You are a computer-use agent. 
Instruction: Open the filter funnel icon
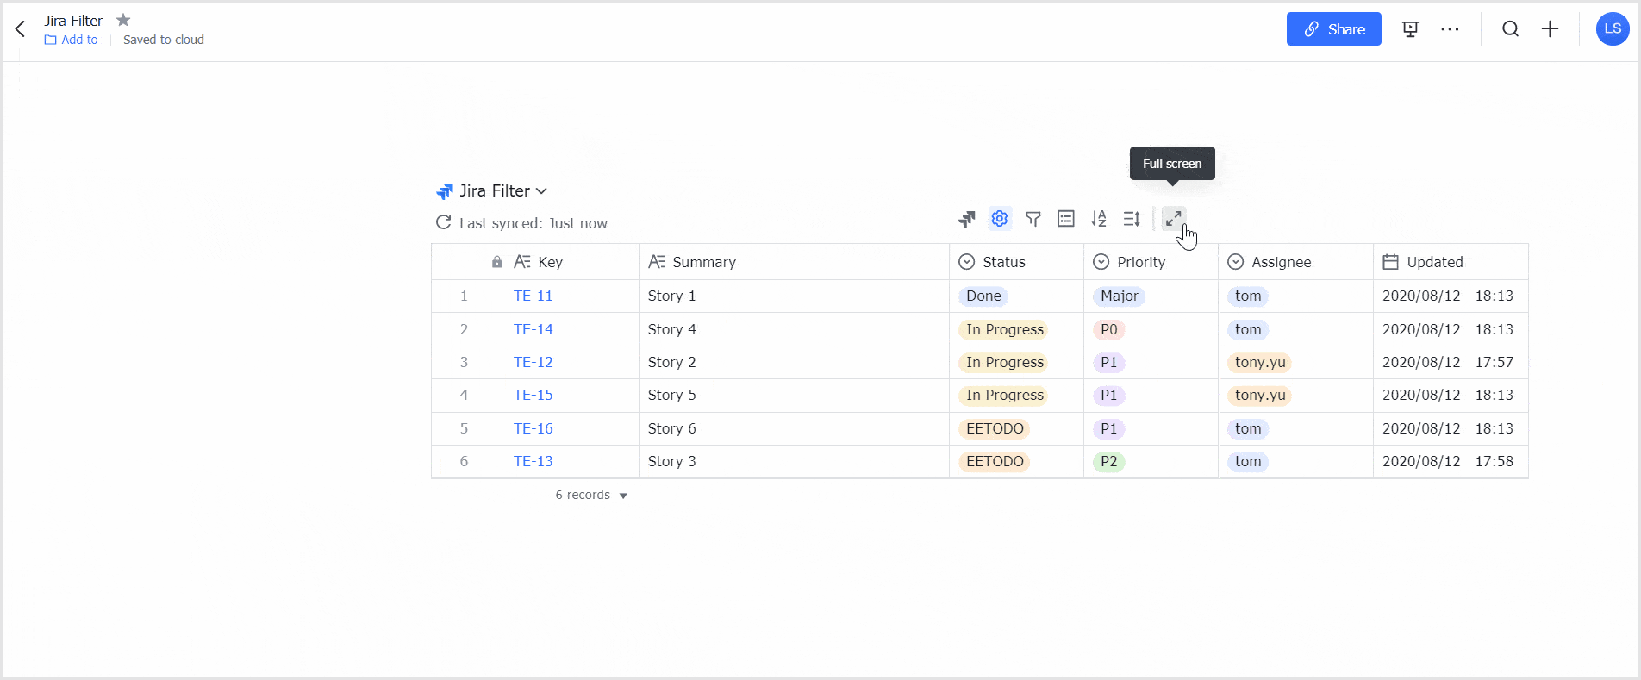click(1033, 219)
